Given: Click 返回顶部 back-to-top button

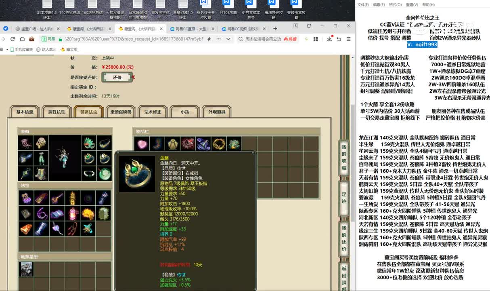Looking at the screenshot, I should coord(344,277).
